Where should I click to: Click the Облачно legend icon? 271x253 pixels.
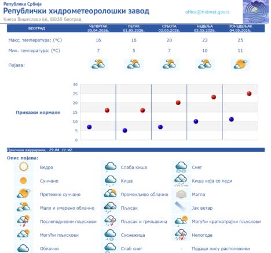pos(23,248)
